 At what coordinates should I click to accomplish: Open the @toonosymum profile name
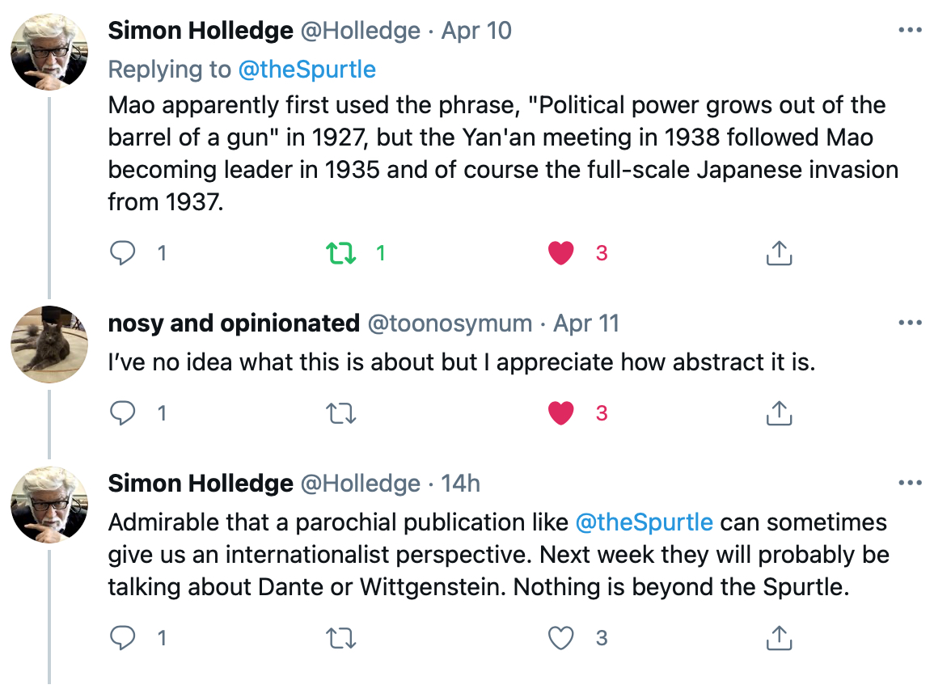pyautogui.click(x=450, y=323)
